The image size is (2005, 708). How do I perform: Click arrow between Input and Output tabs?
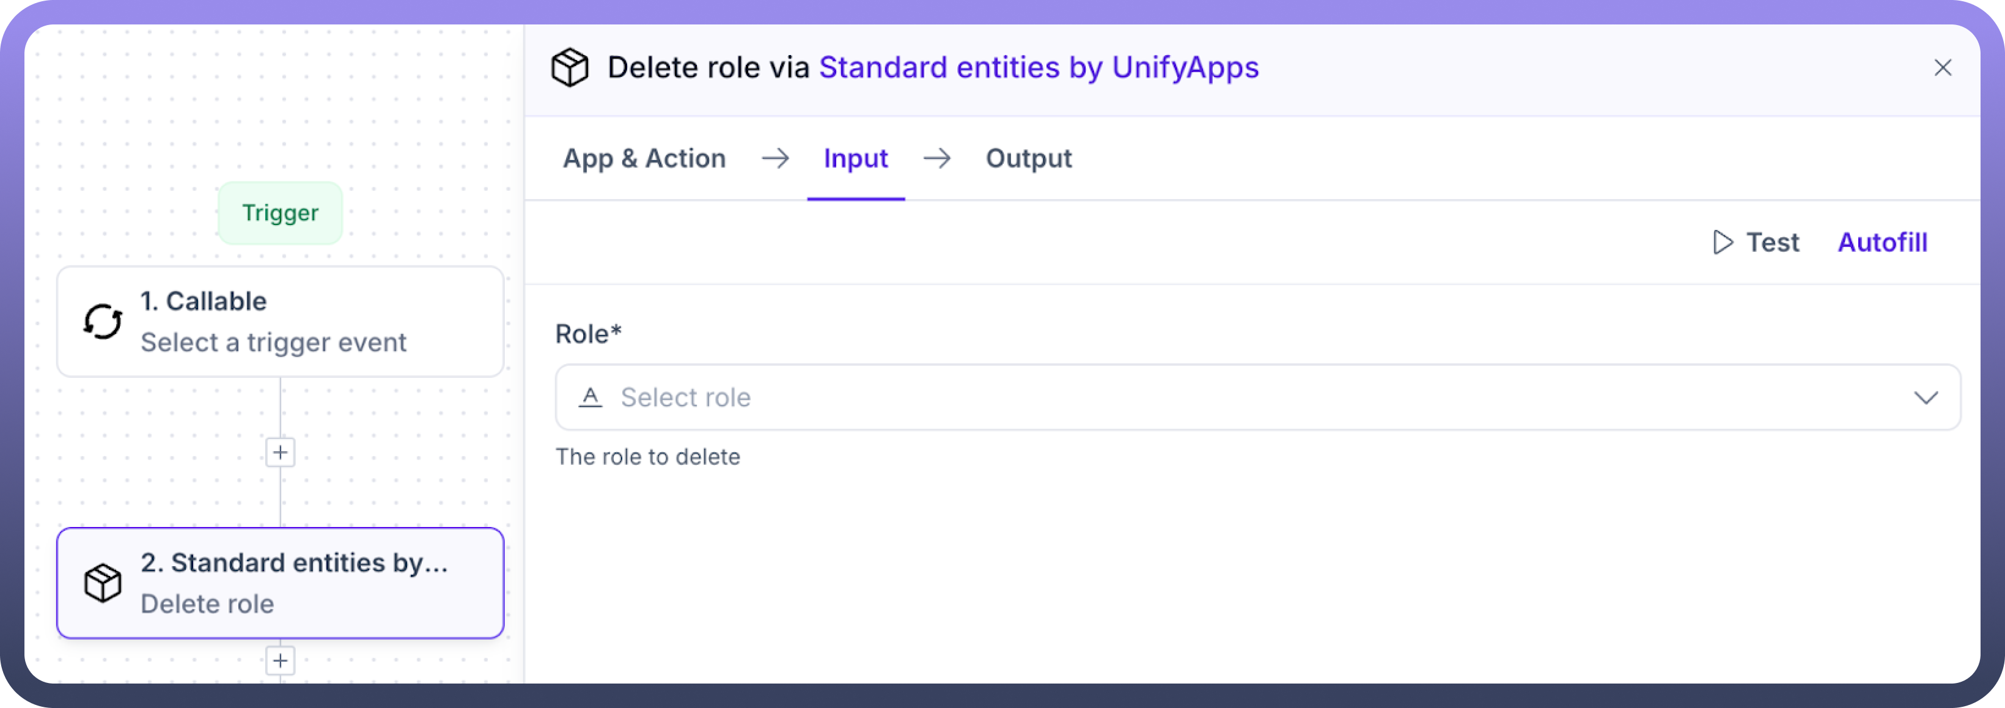[x=936, y=159]
